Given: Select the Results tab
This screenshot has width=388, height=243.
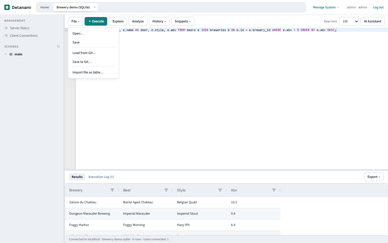Looking at the screenshot, I should click(77, 177).
